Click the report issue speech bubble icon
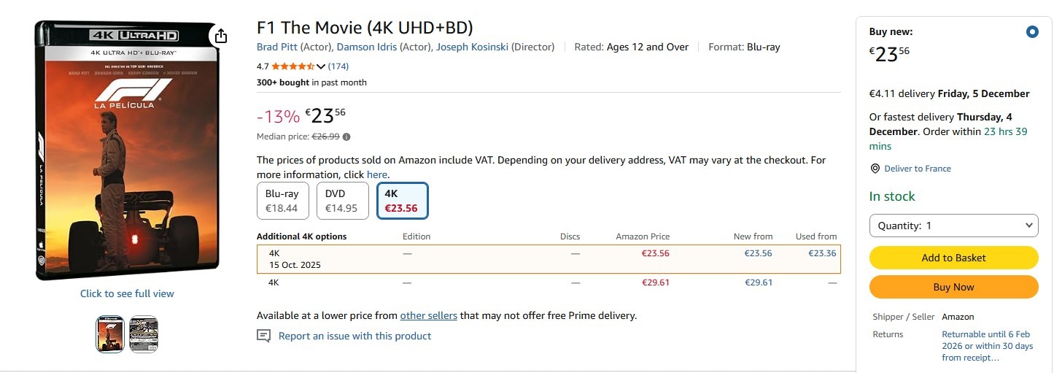The height and width of the screenshot is (373, 1054). tap(263, 336)
